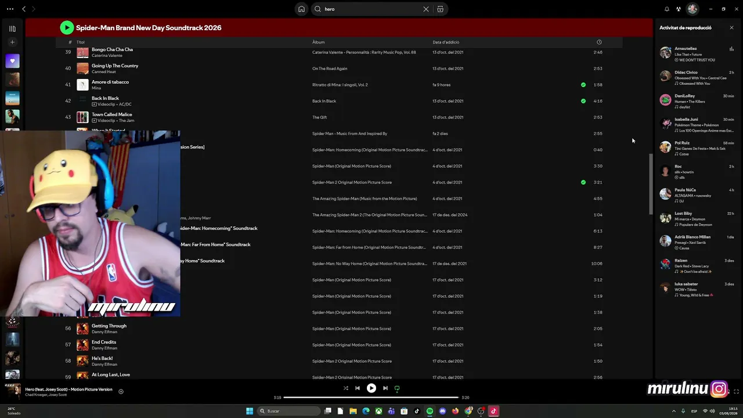
Task: Go to Spotify Home
Action: 301,9
